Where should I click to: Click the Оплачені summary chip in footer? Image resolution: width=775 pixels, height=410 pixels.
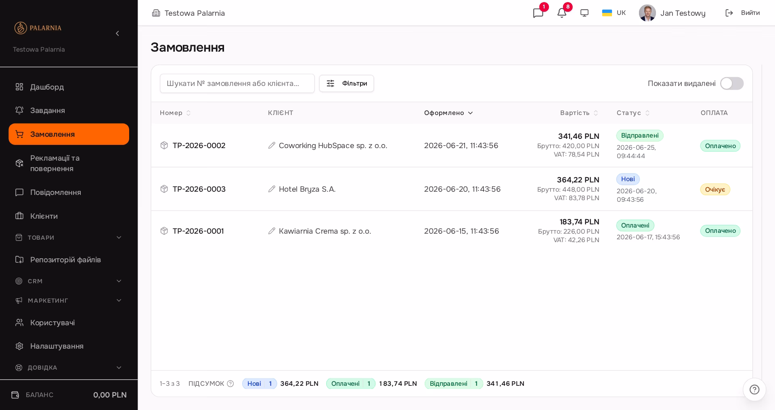pos(351,383)
